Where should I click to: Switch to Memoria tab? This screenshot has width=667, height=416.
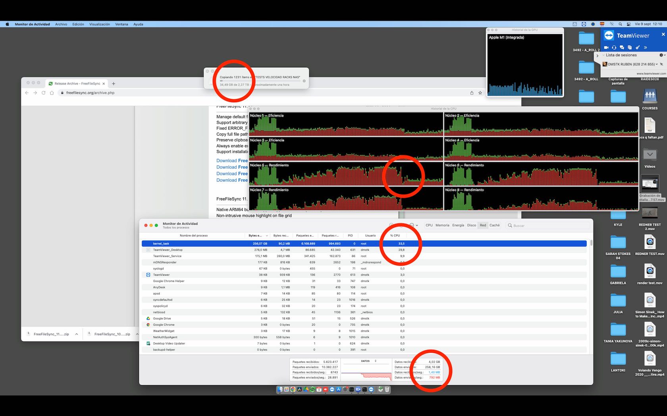point(442,225)
